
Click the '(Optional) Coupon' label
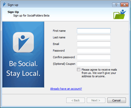tap(64, 64)
